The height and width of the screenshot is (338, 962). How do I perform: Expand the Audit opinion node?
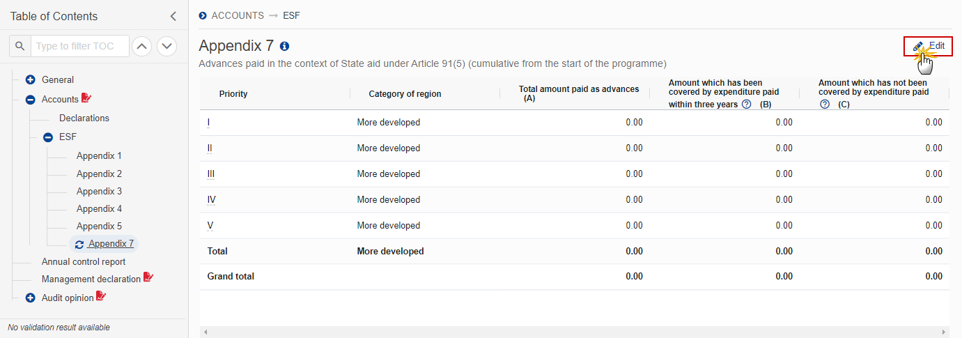(30, 298)
